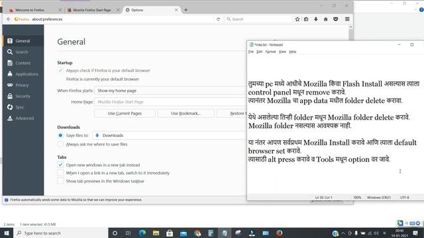
Task: Open the Windows Start menu
Action: [7, 233]
